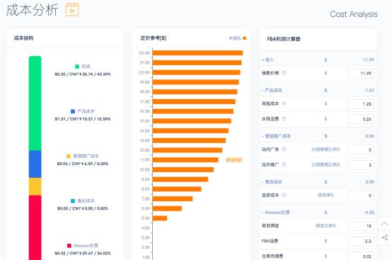Click the Cost Analysis heading text
The image size is (392, 260).
[x=354, y=14]
